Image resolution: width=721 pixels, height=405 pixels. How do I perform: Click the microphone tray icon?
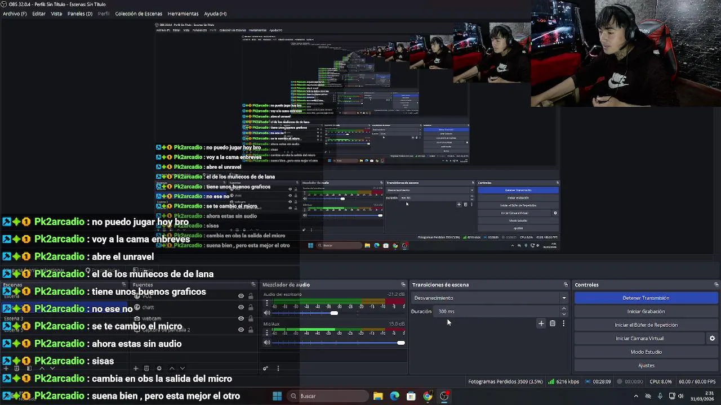[660, 396]
